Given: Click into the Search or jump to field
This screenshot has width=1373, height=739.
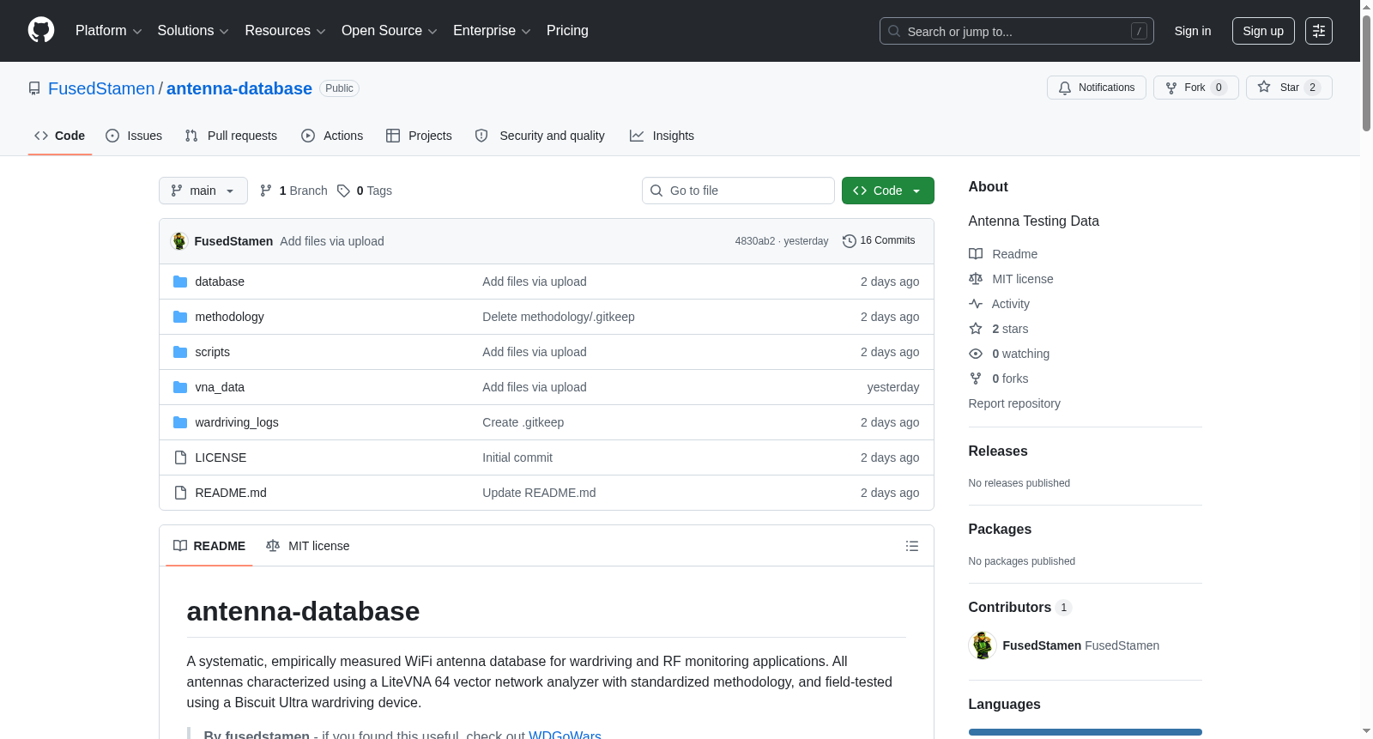Looking at the screenshot, I should coord(1017,31).
